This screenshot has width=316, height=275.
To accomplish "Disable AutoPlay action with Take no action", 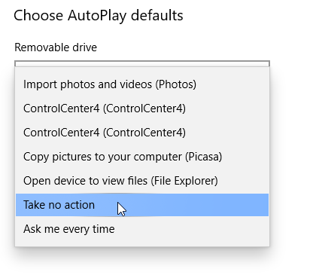I will (142, 205).
